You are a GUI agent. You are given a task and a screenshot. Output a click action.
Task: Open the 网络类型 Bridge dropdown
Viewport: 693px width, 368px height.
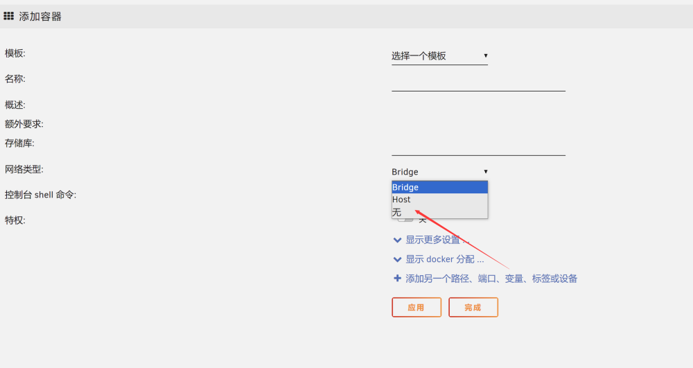(x=439, y=172)
